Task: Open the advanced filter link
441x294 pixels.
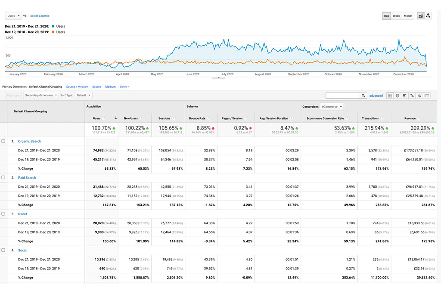Action: pos(376,96)
